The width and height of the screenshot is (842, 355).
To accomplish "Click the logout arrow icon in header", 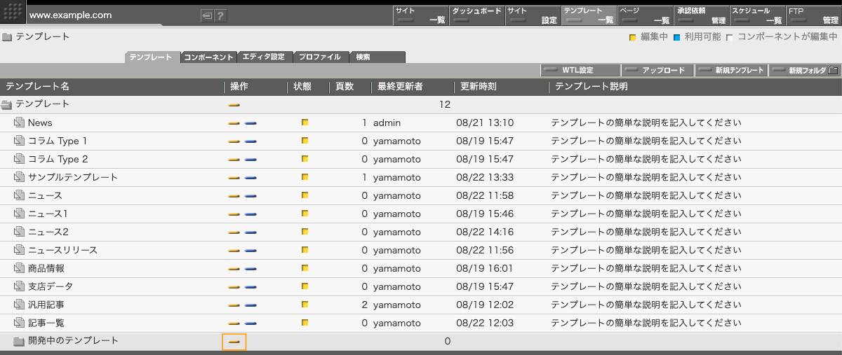I will pos(207,15).
